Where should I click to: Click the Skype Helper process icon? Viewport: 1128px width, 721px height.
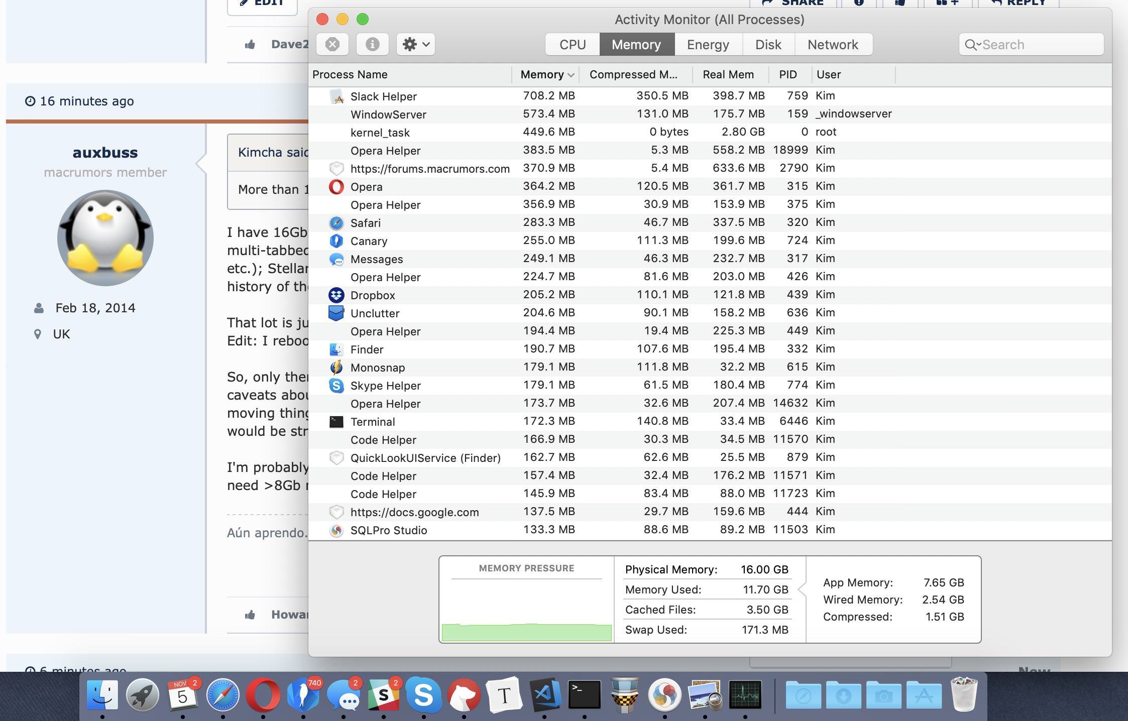point(336,386)
